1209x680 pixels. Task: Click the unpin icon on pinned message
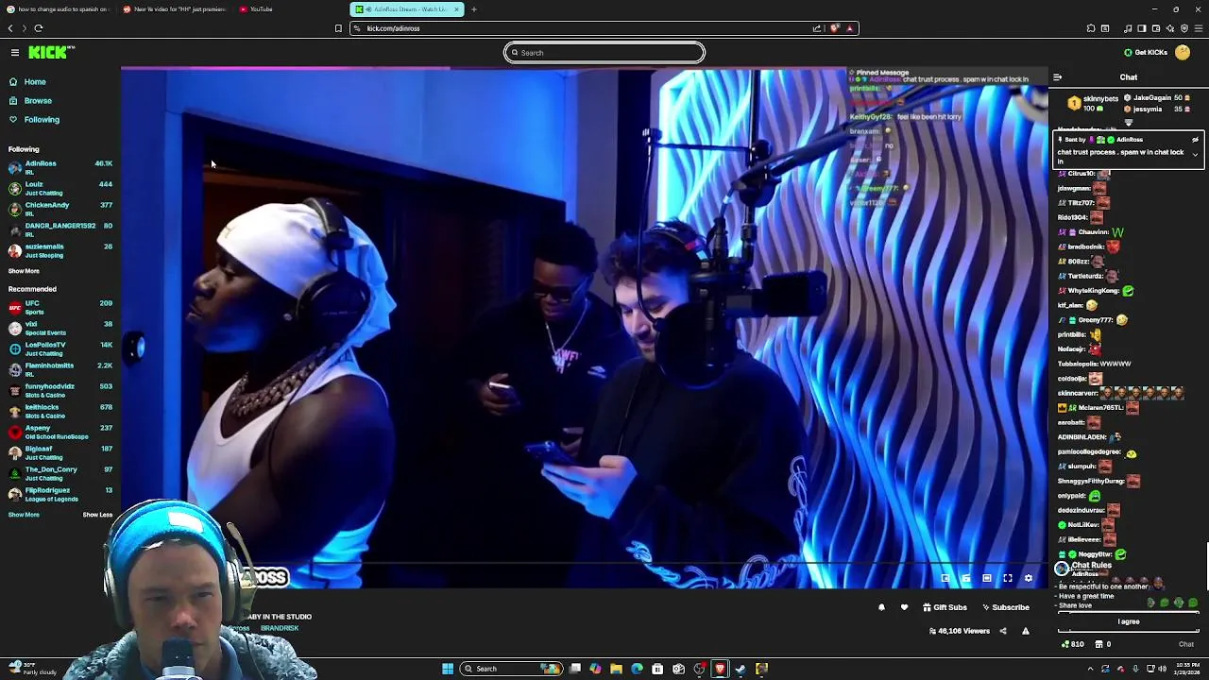[x=1195, y=140]
